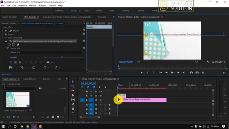This screenshot has height=129, width=229.
Task: Click the Lift button in Program monitor
Action: tap(191, 72)
